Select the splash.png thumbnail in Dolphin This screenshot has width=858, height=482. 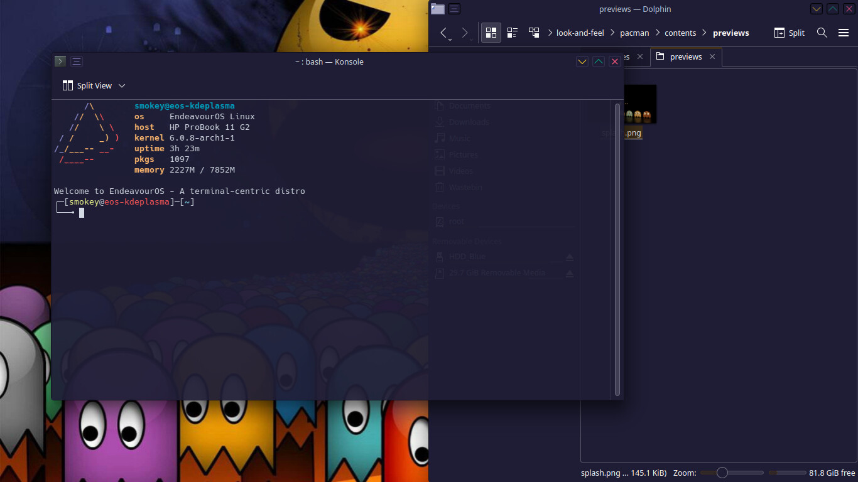[x=639, y=104]
